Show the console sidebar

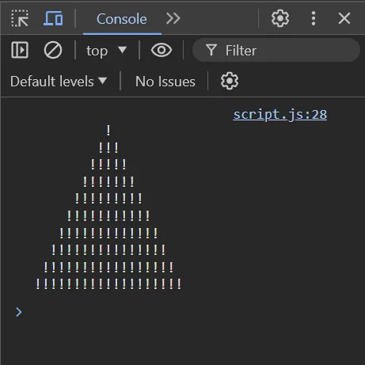20,50
